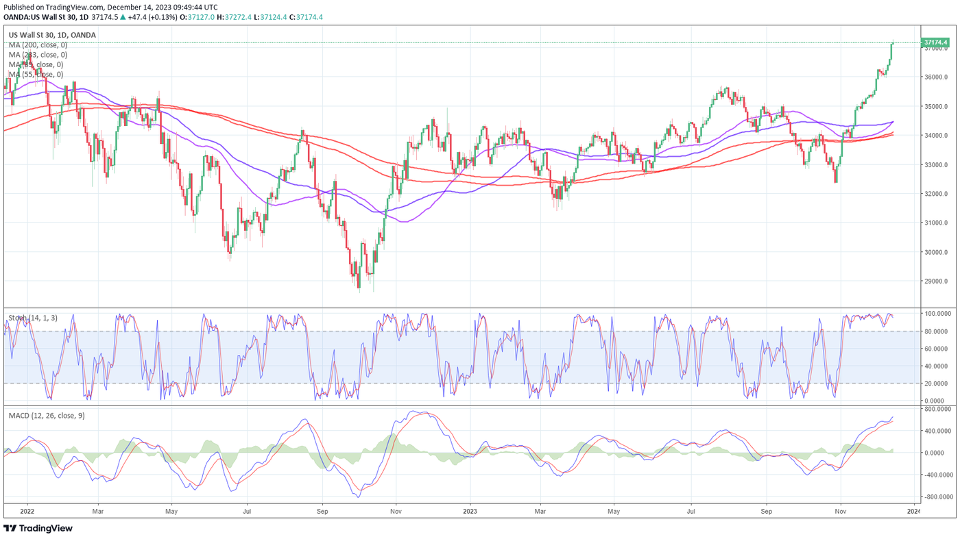
Task: Click the 2022 label on the time axis
Action: pos(27,511)
